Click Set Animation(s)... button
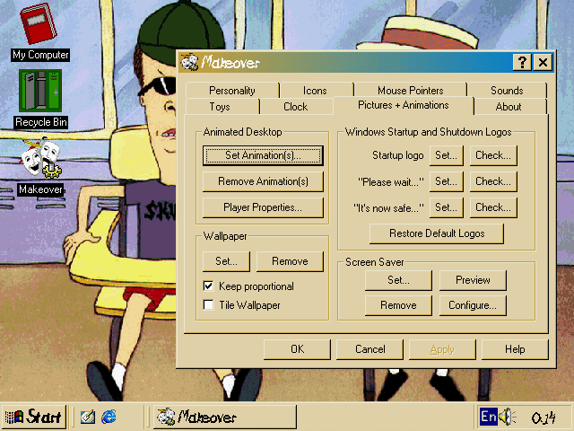Screen dimensions: 574x431 tap(263, 155)
